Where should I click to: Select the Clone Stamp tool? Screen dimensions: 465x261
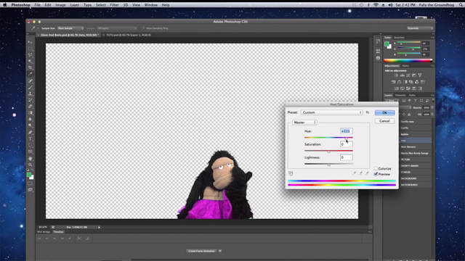[x=31, y=94]
